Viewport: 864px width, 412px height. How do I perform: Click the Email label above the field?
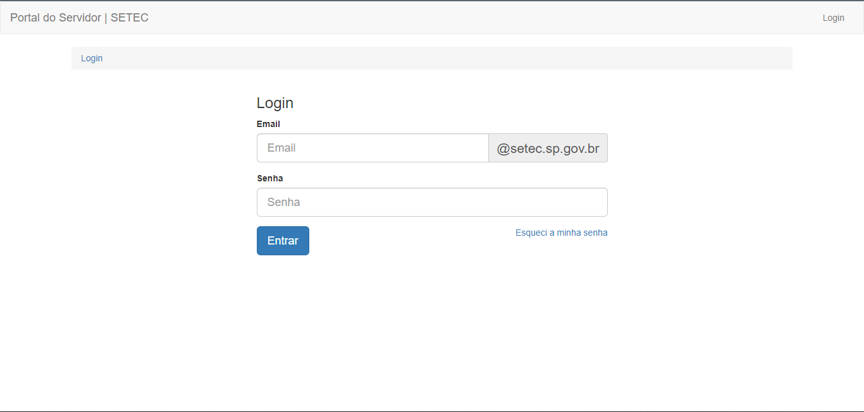(x=268, y=124)
